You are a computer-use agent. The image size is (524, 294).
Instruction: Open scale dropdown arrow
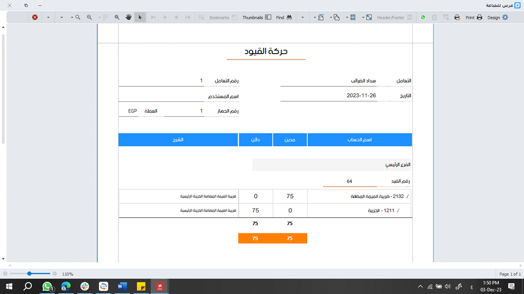point(363,17)
